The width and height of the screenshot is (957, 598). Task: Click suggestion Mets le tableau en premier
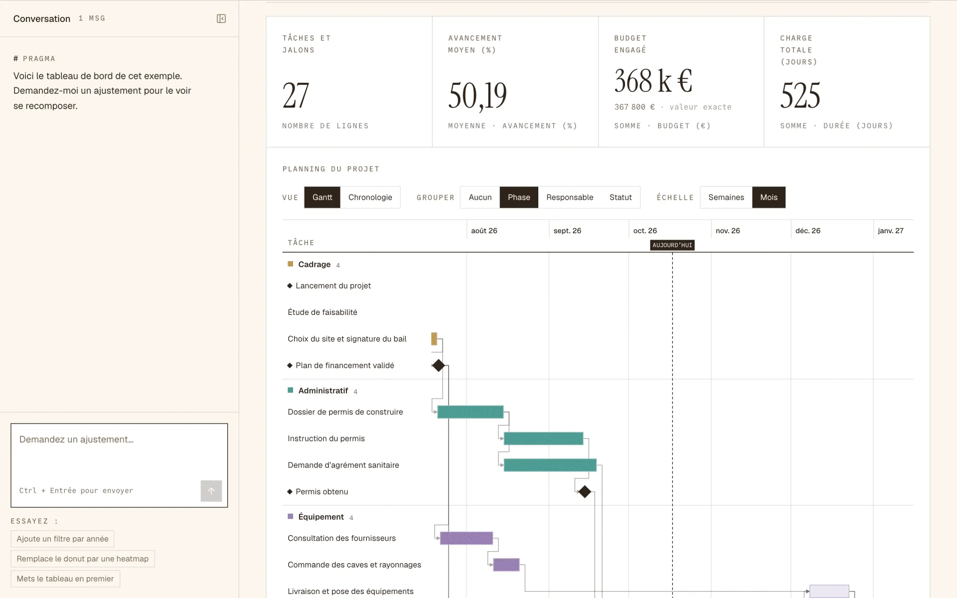[x=65, y=579]
